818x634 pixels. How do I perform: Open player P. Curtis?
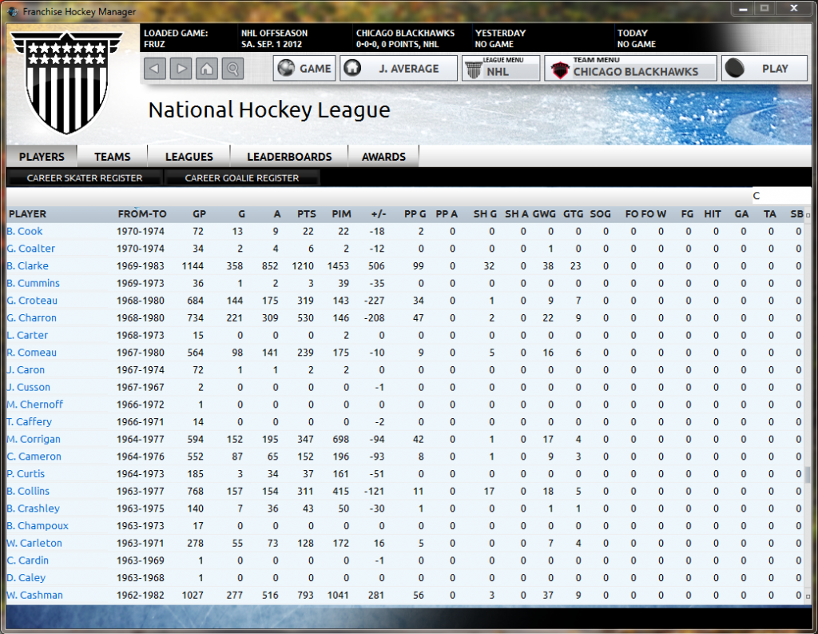point(26,473)
